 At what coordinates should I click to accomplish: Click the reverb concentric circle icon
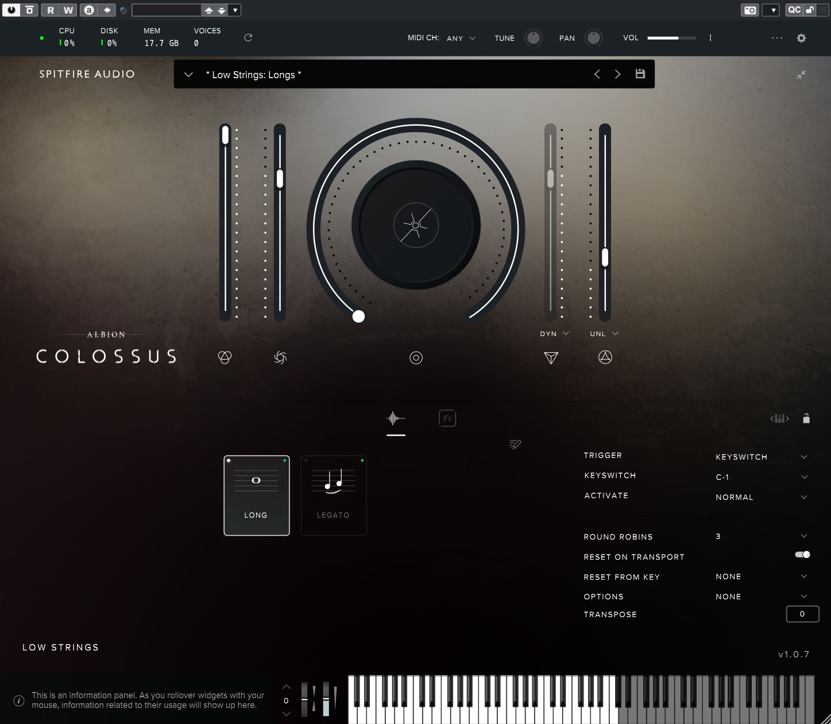click(416, 358)
